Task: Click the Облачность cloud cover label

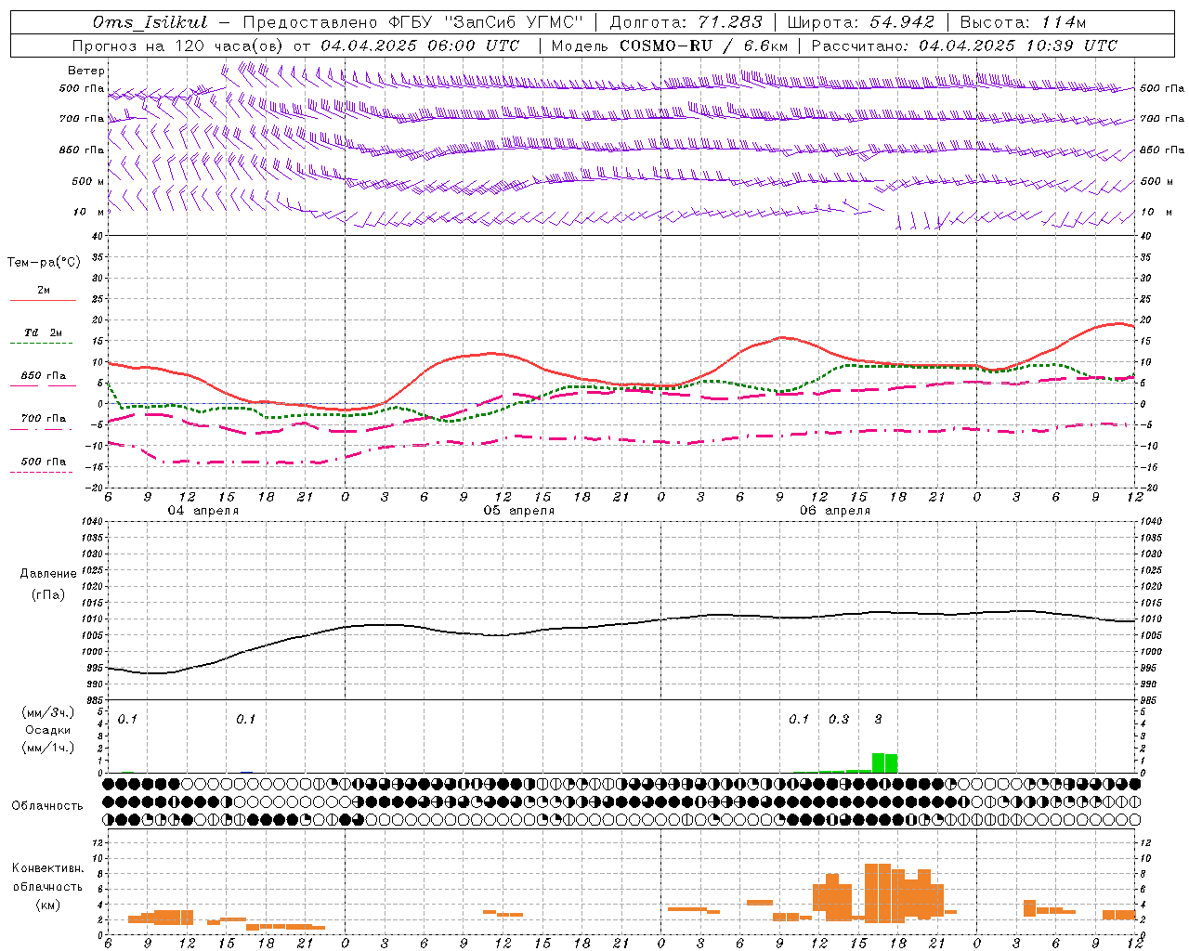Action: click(x=47, y=806)
